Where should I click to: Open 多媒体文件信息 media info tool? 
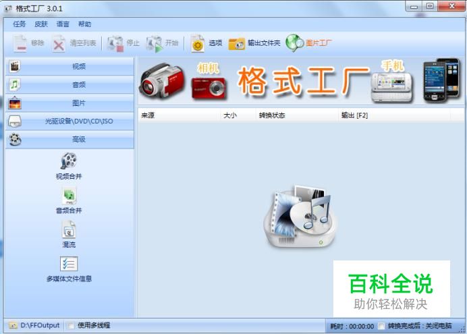tap(69, 269)
